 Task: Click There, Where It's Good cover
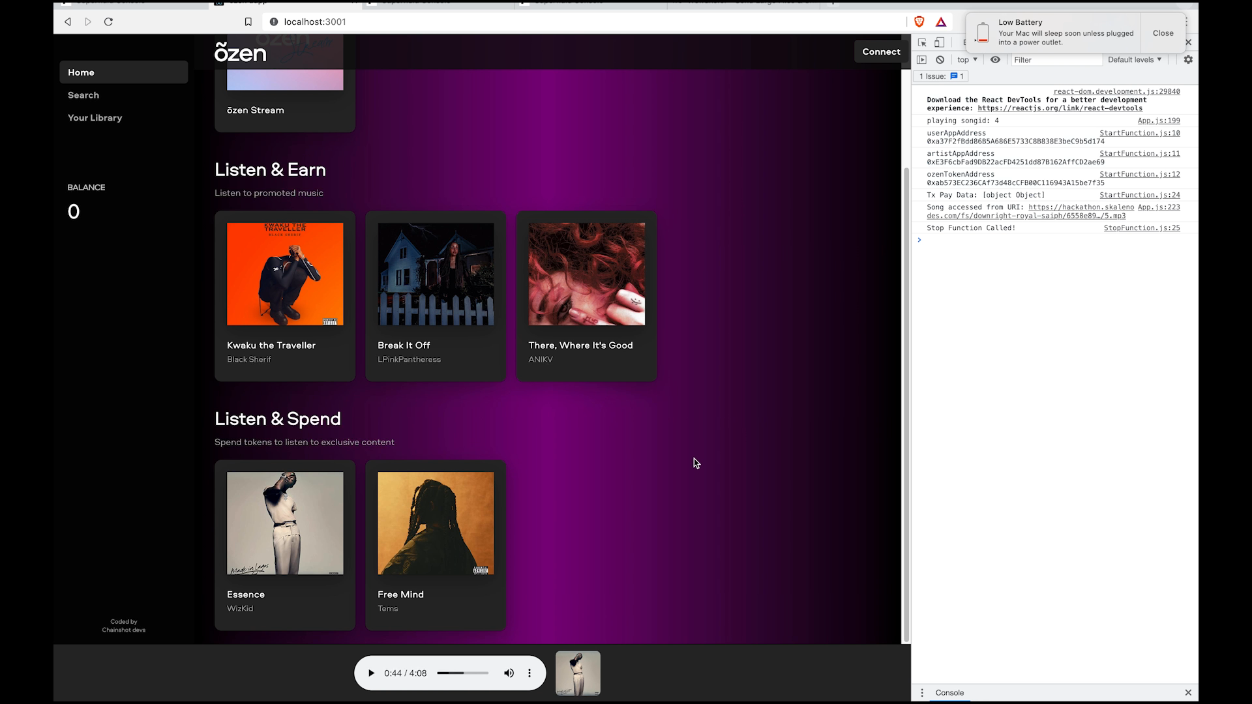[587, 274]
